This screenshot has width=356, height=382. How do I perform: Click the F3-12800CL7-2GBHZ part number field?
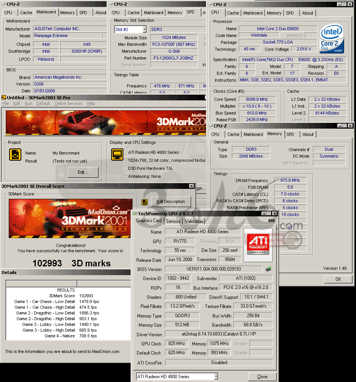174,58
